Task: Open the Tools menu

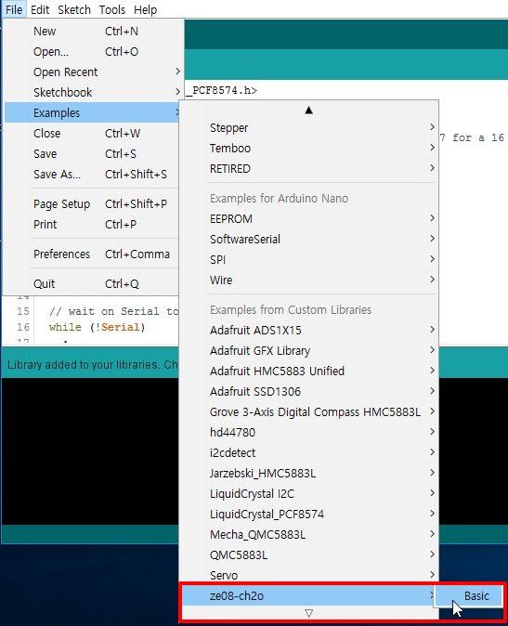Action: (112, 9)
